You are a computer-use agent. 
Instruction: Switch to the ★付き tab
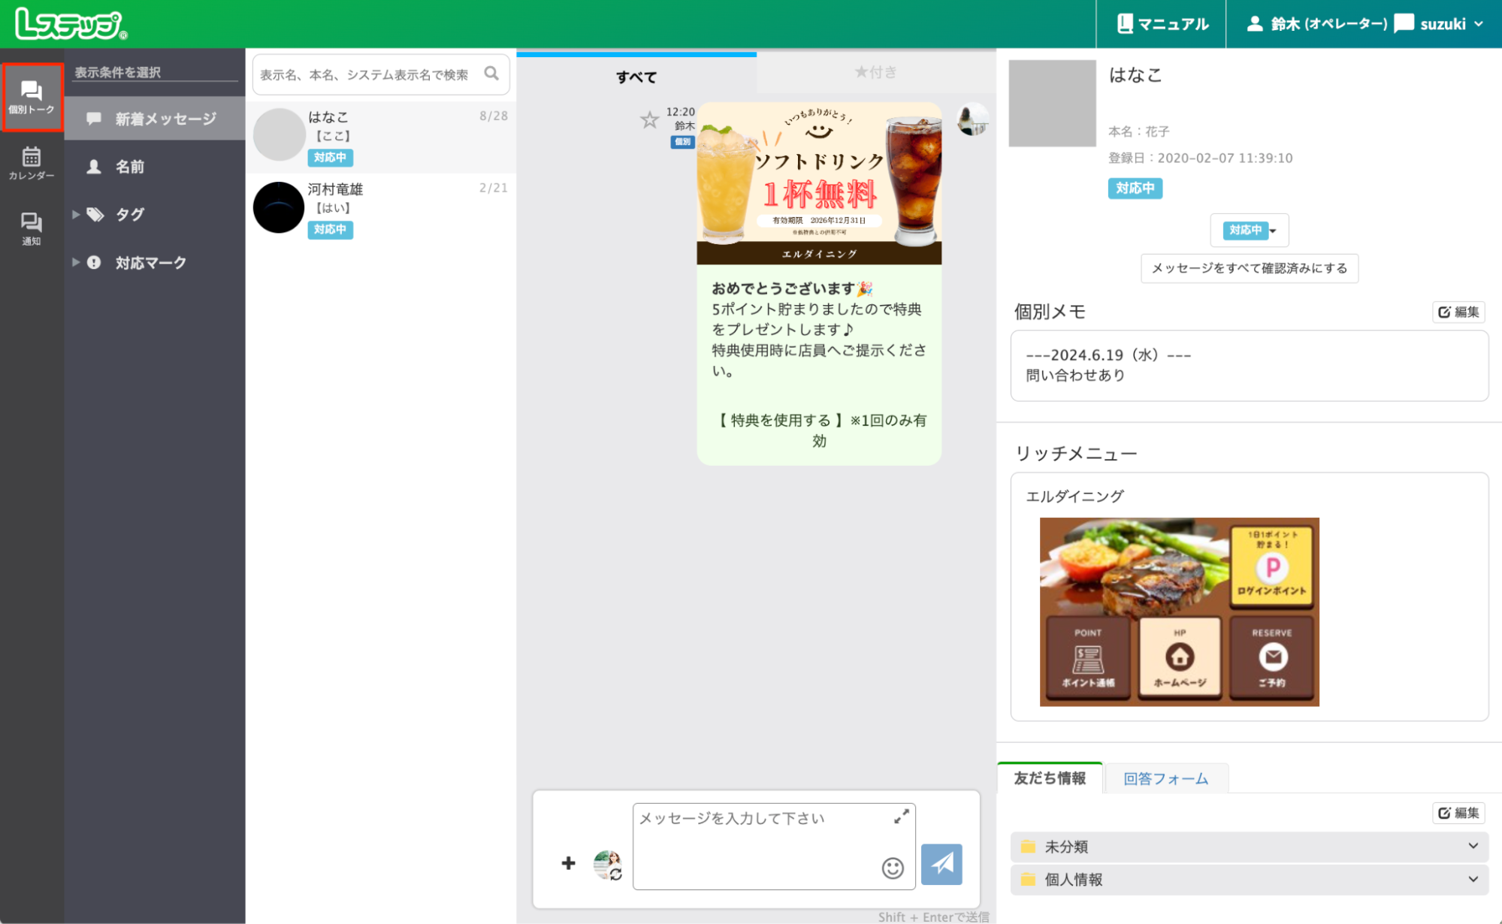pos(875,72)
